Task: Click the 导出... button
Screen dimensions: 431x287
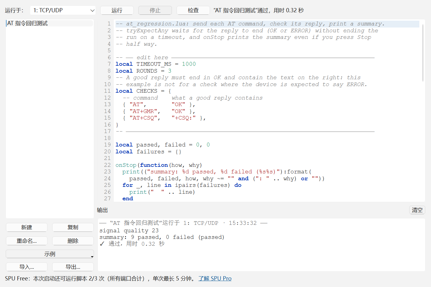Action: pyautogui.click(x=73, y=267)
